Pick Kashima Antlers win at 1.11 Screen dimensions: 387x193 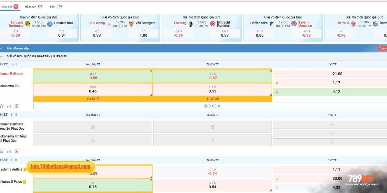[330, 170]
